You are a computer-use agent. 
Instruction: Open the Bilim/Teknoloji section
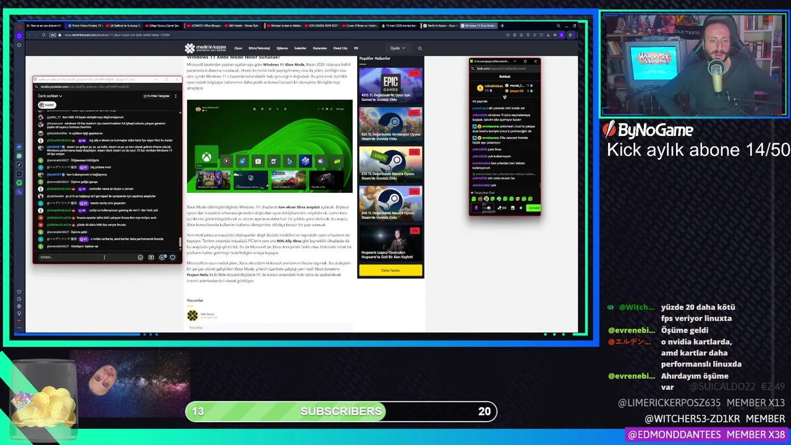pyautogui.click(x=260, y=48)
